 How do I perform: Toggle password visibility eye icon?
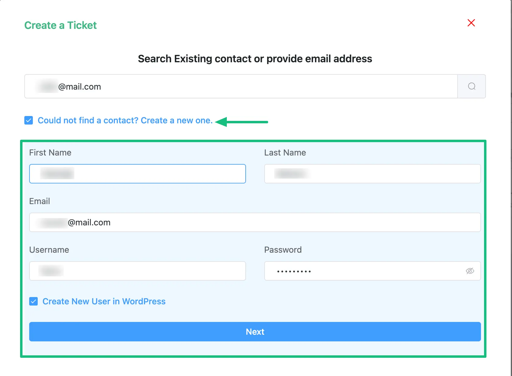[x=470, y=271]
